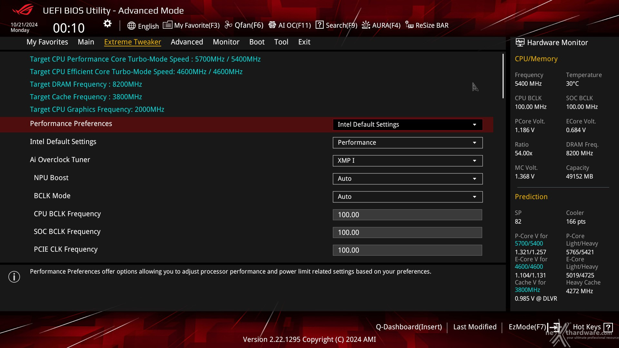Go to Monitor tab
This screenshot has height=348, width=619.
coord(226,42)
